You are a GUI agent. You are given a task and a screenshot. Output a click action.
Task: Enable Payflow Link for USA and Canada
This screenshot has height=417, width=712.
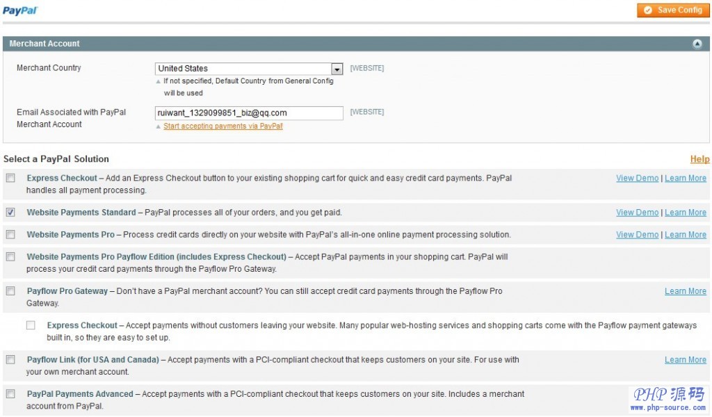(9, 359)
